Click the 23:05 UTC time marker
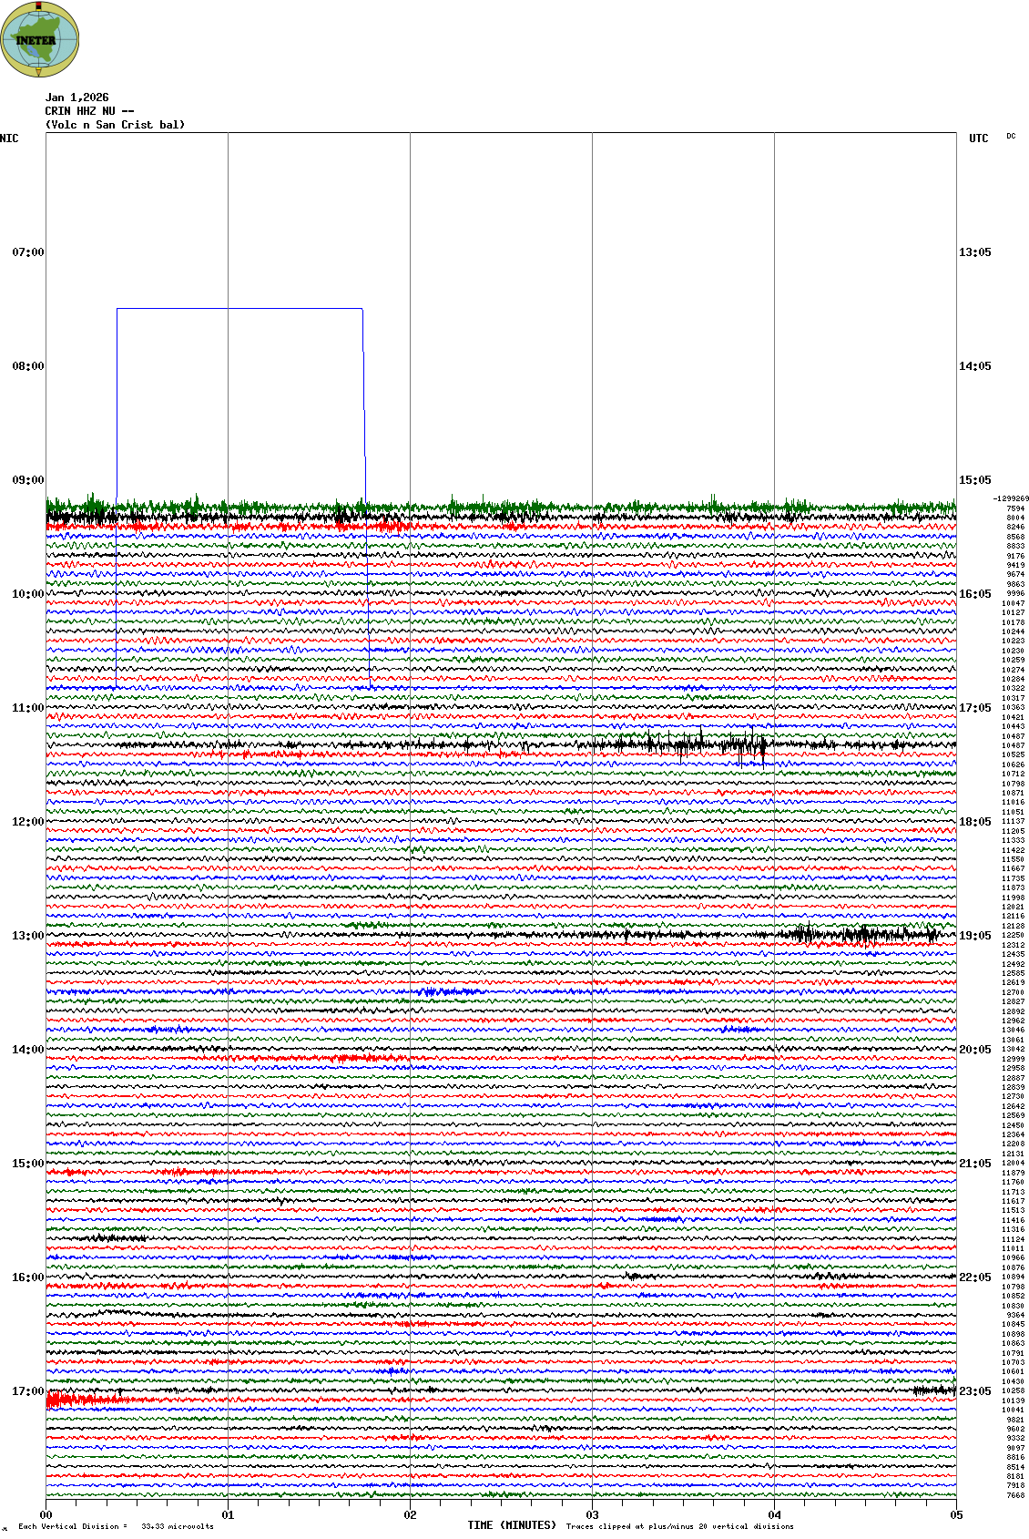This screenshot has height=1539, width=1029. coord(974,1391)
